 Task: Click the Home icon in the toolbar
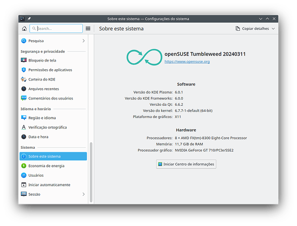click(24, 28)
